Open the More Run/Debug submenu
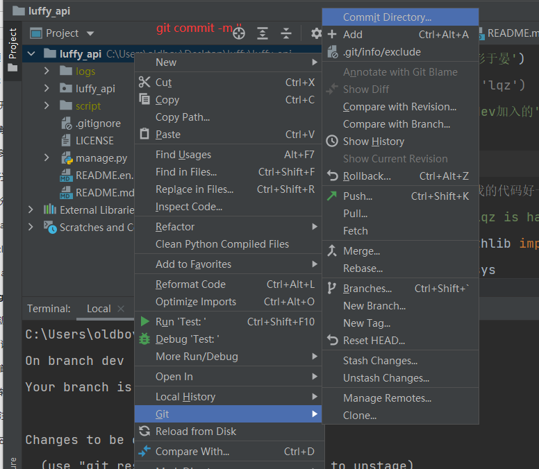The image size is (539, 469). (229, 357)
